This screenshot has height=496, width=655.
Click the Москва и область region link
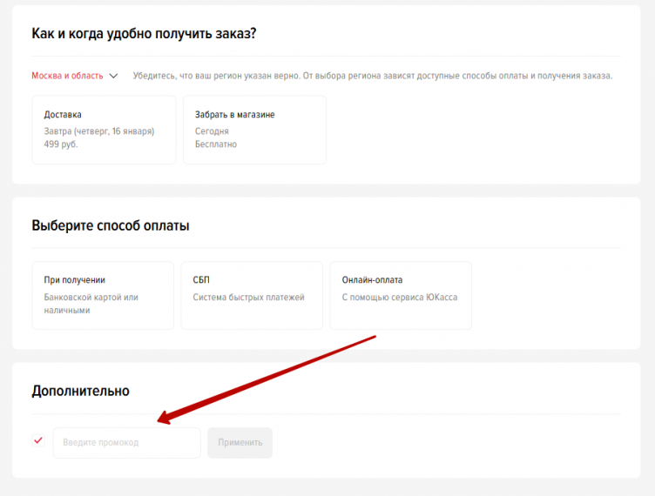67,76
